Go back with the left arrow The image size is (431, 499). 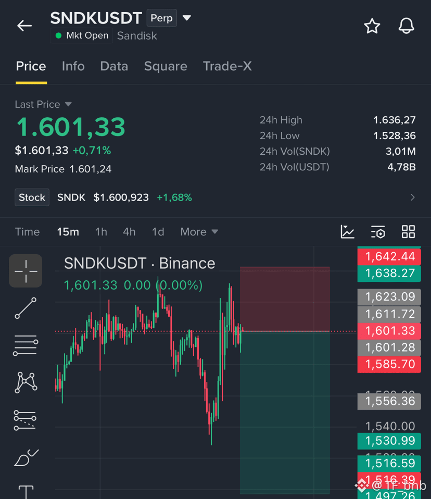coord(24,26)
